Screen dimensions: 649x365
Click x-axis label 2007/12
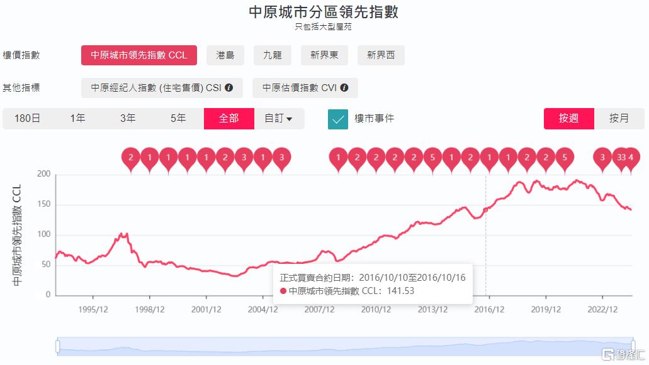[x=319, y=309]
